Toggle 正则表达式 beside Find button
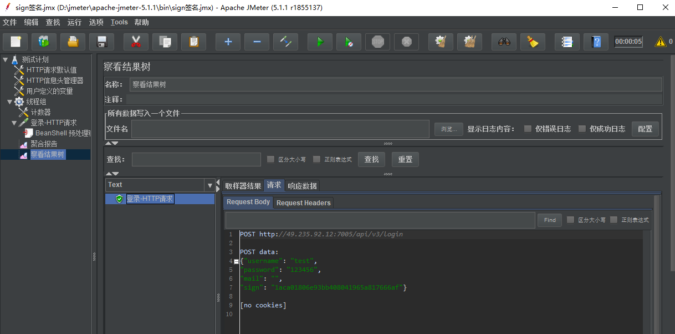 (x=613, y=220)
